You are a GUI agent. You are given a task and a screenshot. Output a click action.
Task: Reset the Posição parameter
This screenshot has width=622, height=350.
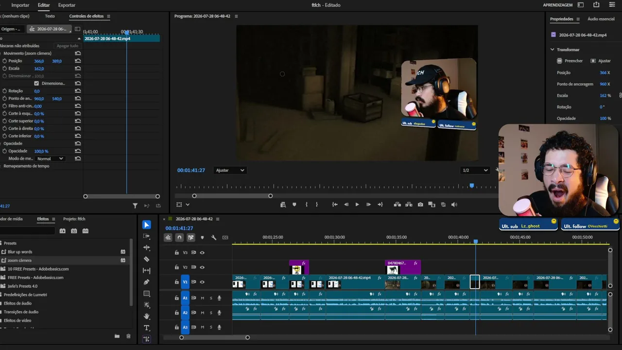[x=78, y=61]
